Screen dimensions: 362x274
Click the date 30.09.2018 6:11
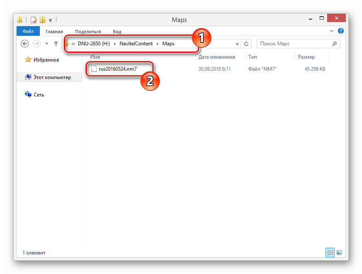click(x=215, y=69)
